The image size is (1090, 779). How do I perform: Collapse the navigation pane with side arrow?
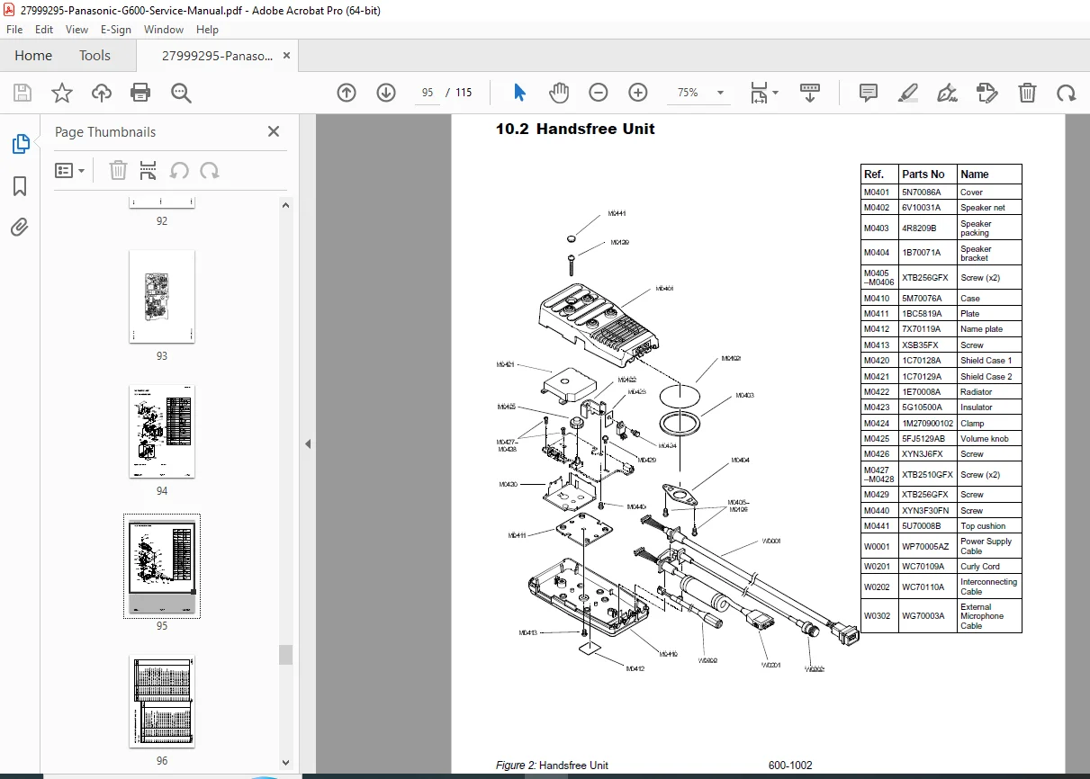(307, 444)
